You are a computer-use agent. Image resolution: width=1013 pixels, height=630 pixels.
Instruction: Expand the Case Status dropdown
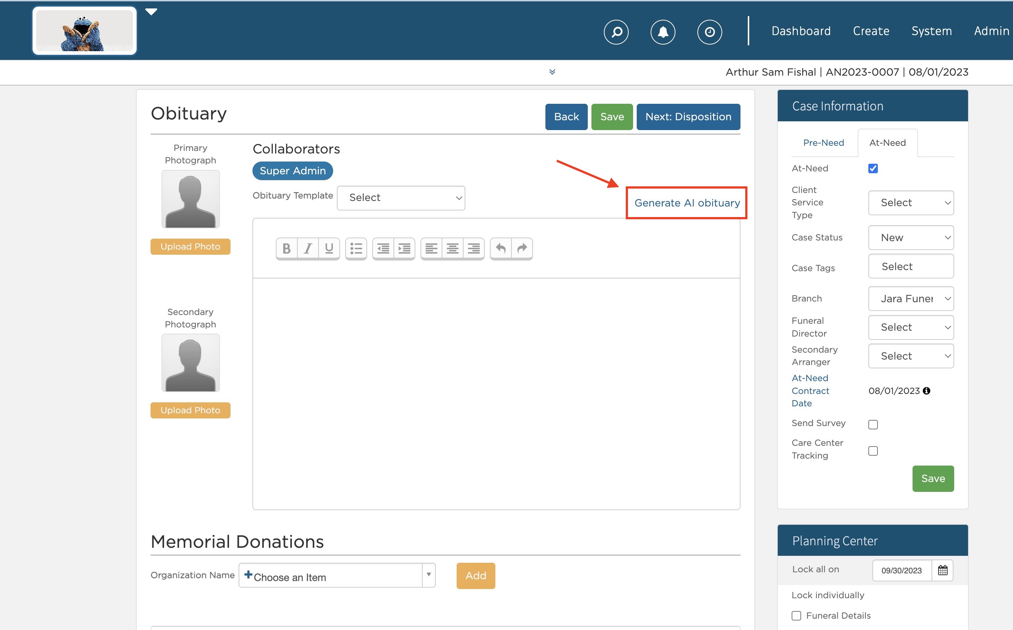pos(911,238)
